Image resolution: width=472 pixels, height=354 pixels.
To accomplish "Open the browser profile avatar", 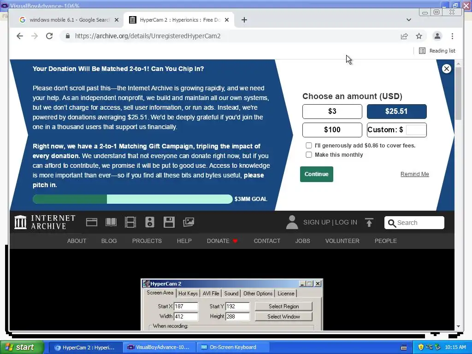I will 437,36.
